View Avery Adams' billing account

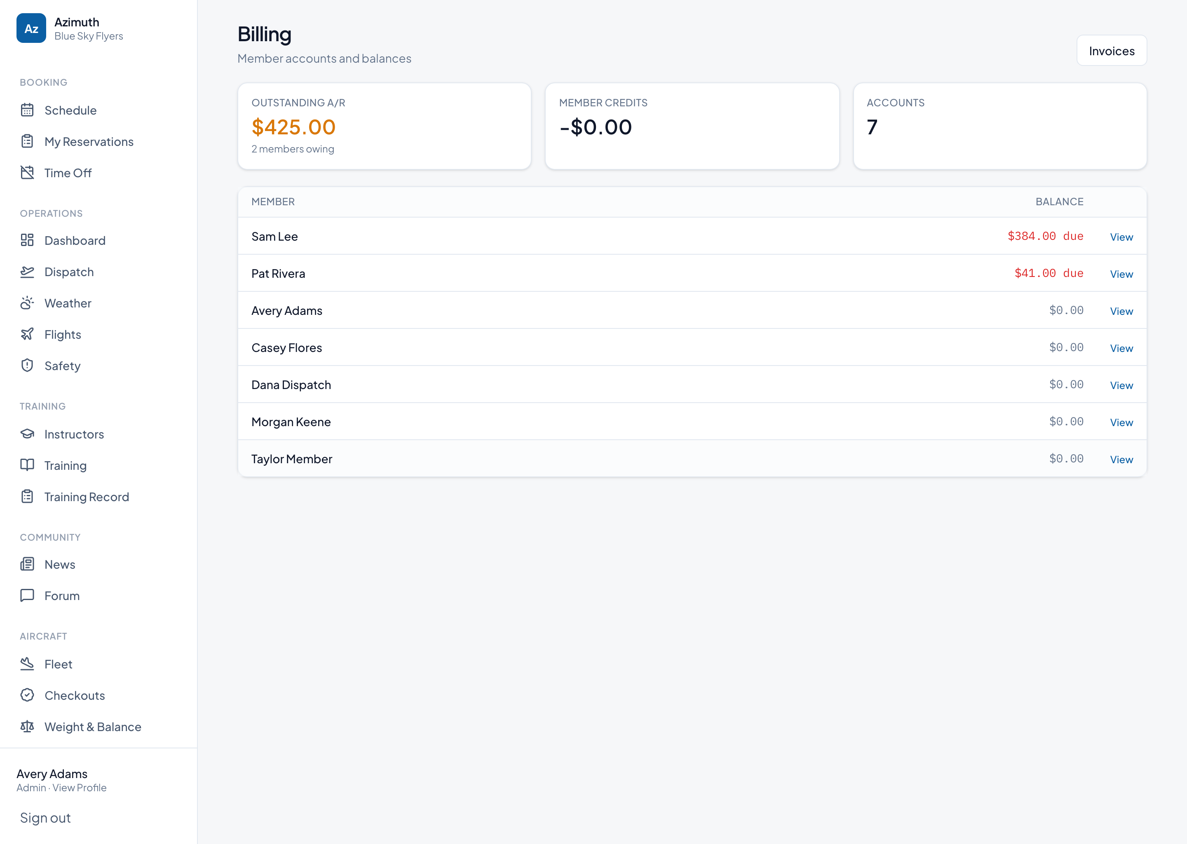tap(1121, 311)
